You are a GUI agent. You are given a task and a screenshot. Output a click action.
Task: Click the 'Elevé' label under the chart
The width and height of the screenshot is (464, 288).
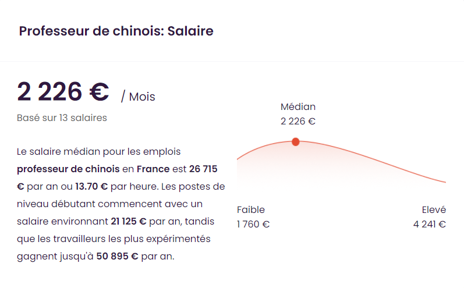(434, 209)
